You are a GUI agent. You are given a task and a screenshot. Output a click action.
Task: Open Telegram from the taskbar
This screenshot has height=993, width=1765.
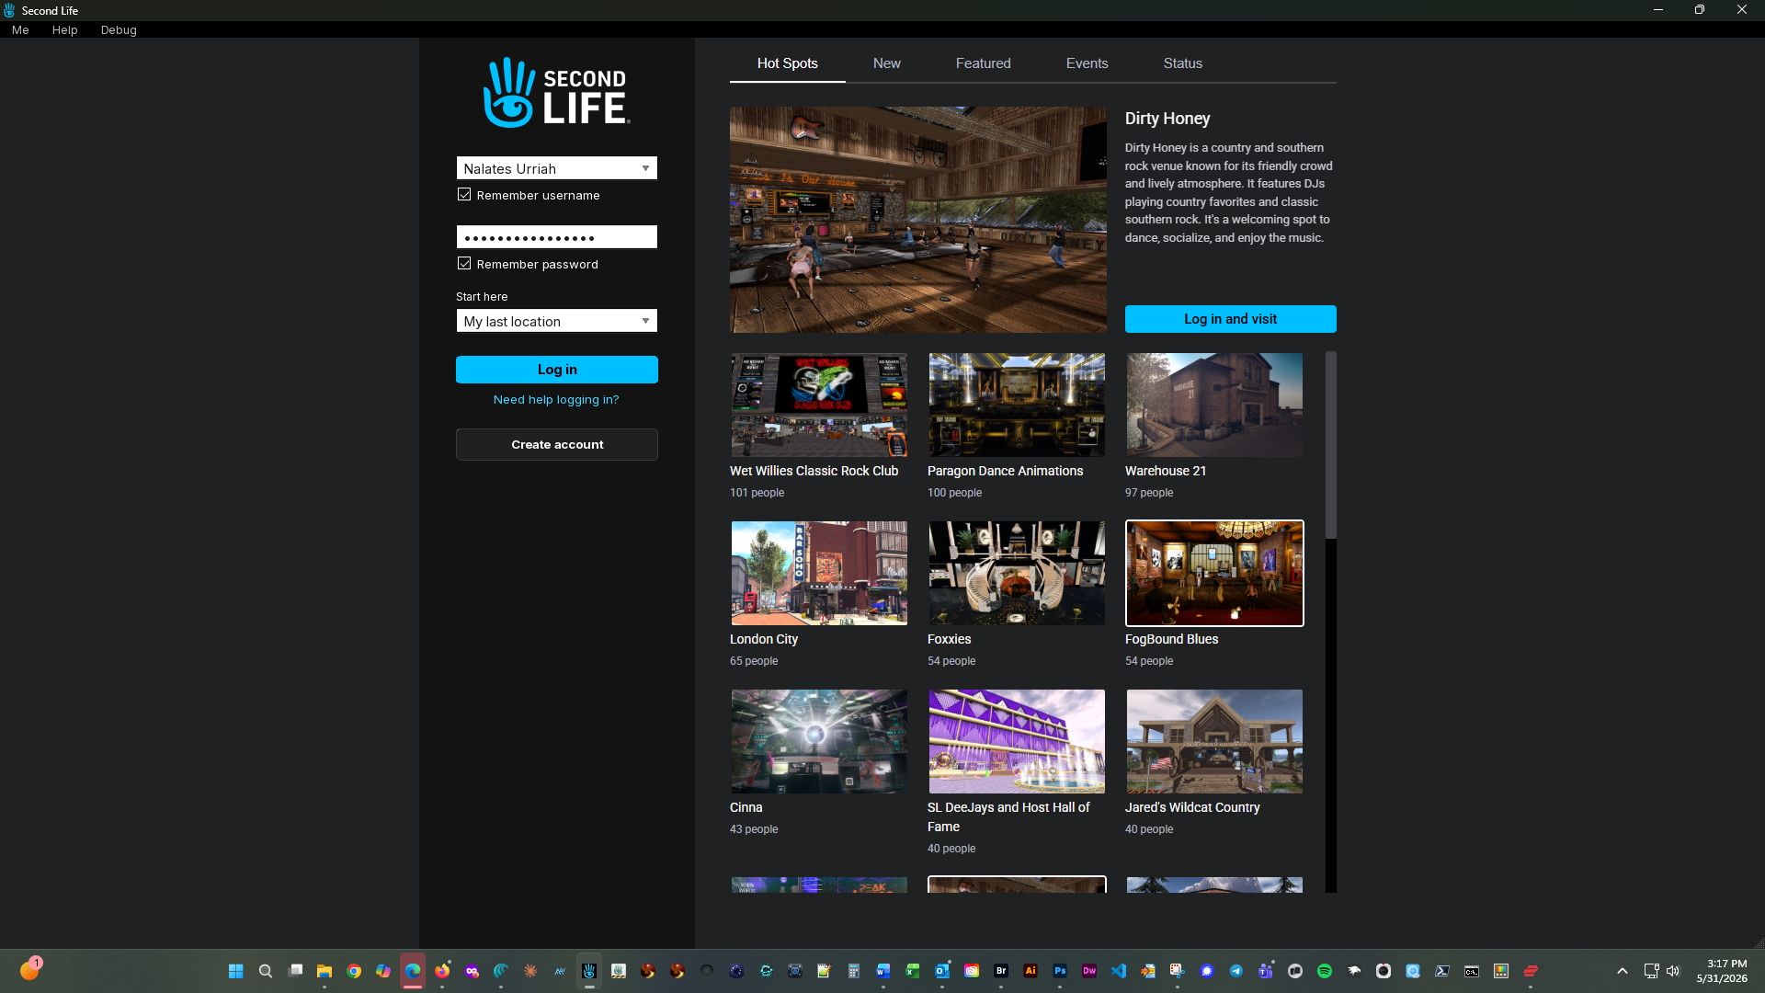pos(1236,971)
